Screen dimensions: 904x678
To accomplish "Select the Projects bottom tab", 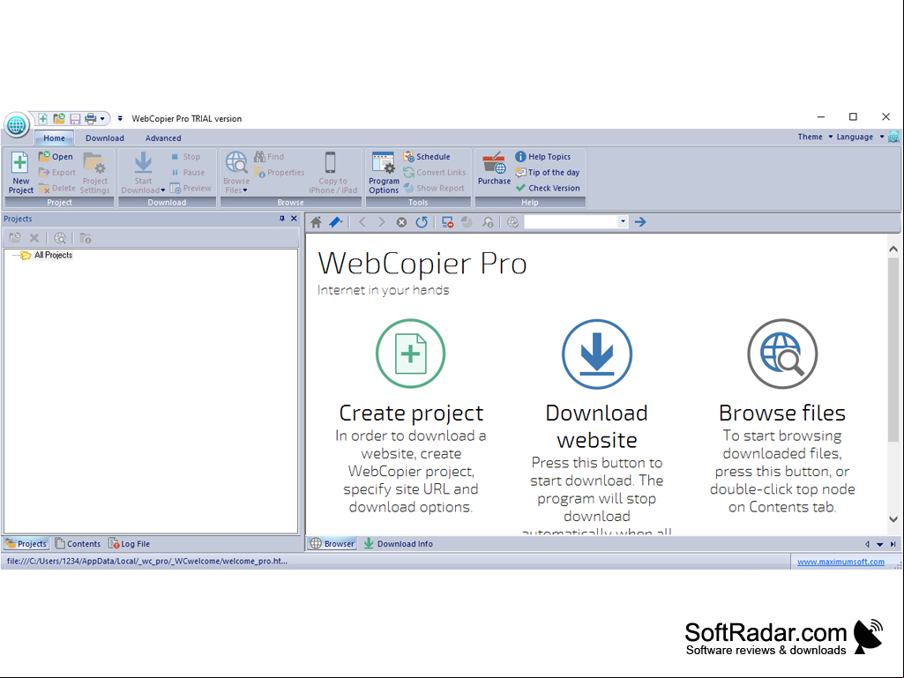I will pos(26,544).
